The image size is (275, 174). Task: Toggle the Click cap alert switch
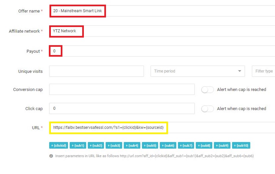[x=208, y=109]
